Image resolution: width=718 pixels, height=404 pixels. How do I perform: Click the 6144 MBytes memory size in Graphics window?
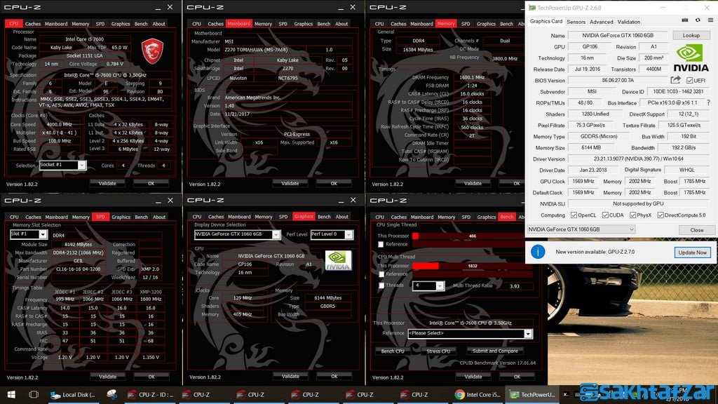[327, 297]
